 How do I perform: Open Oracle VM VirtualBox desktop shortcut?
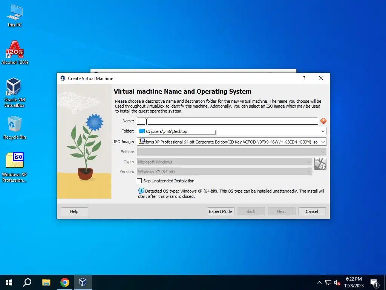(14, 93)
